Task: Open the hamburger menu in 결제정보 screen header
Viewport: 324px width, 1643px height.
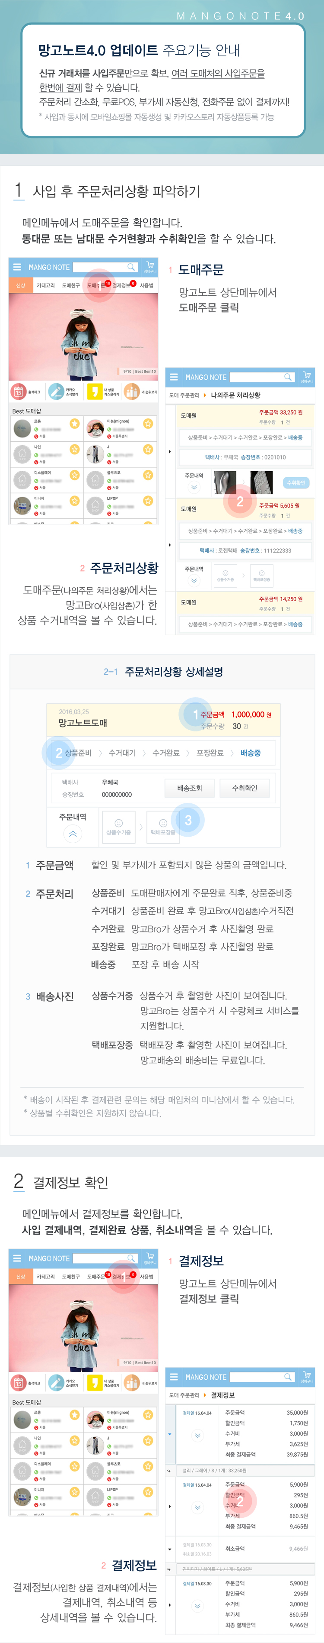Action: [x=174, y=1377]
